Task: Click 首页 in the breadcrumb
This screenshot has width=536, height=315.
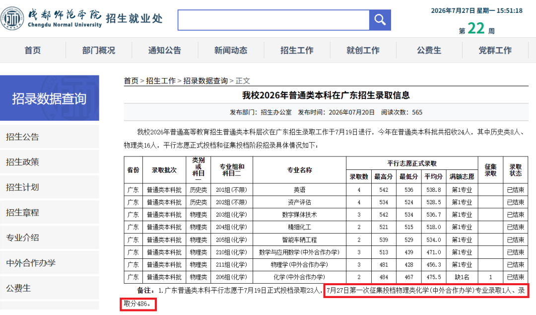Action: click(131, 81)
